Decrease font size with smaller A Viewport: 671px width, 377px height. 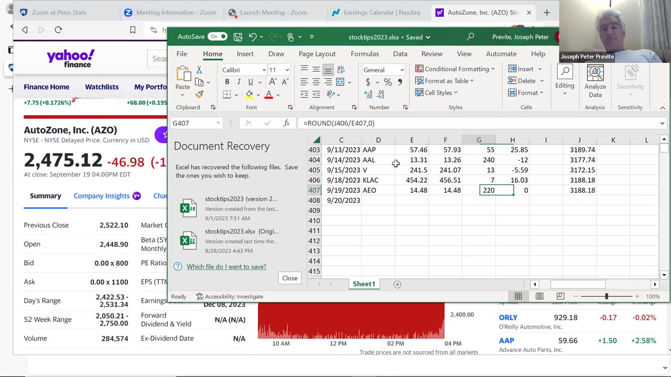tap(286, 82)
